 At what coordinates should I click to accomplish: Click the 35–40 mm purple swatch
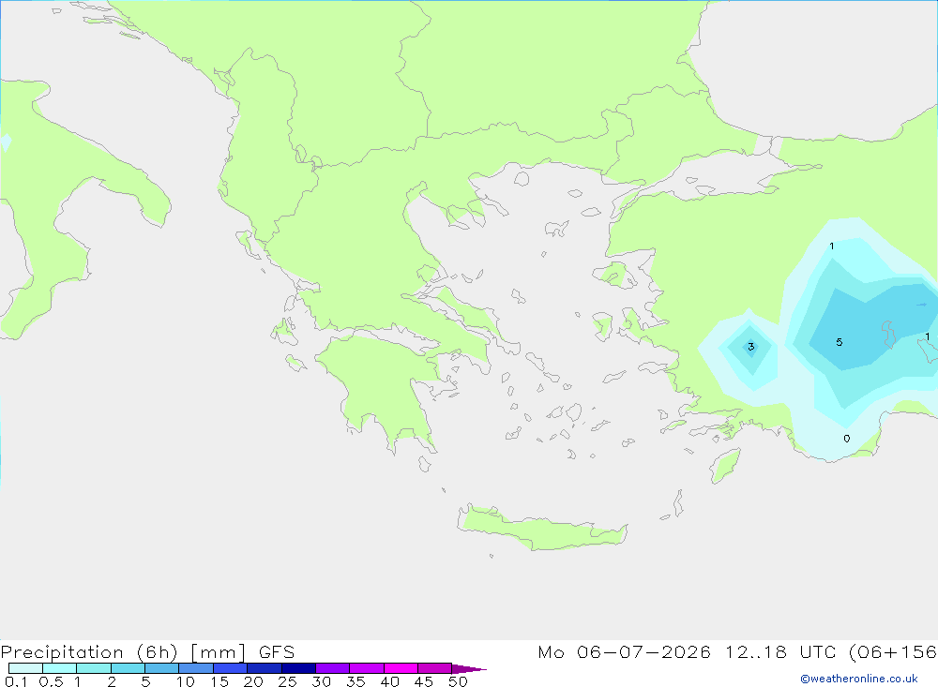pos(367,668)
